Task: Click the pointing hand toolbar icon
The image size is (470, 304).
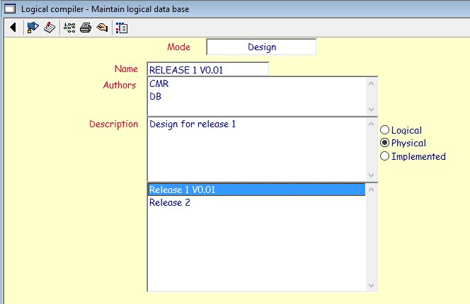Action: (x=102, y=28)
